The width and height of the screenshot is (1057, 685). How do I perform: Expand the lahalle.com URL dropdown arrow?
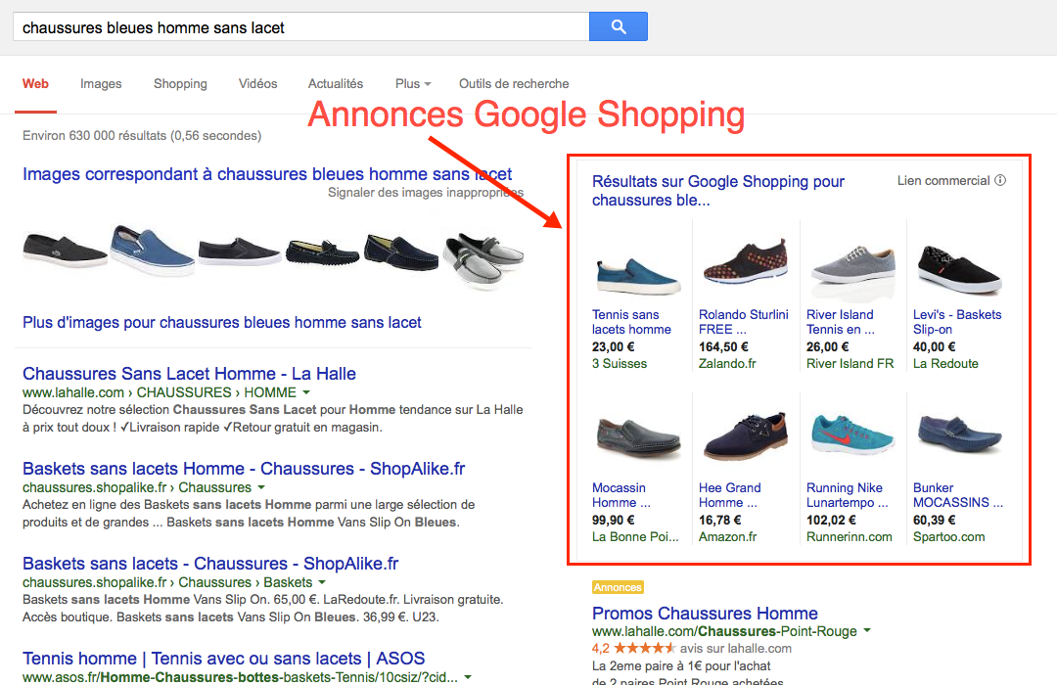coord(306,392)
